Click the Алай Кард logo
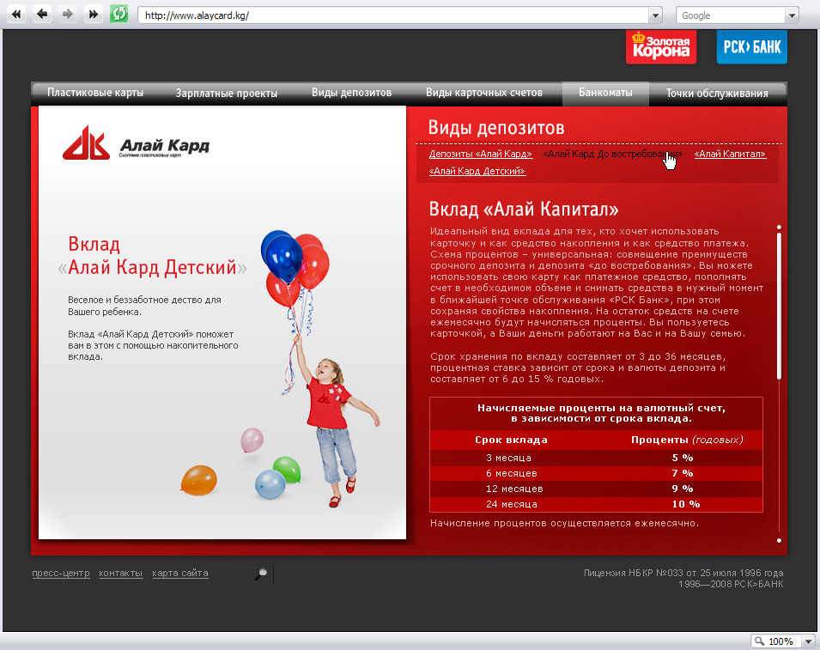The width and height of the screenshot is (820, 650). pyautogui.click(x=136, y=143)
